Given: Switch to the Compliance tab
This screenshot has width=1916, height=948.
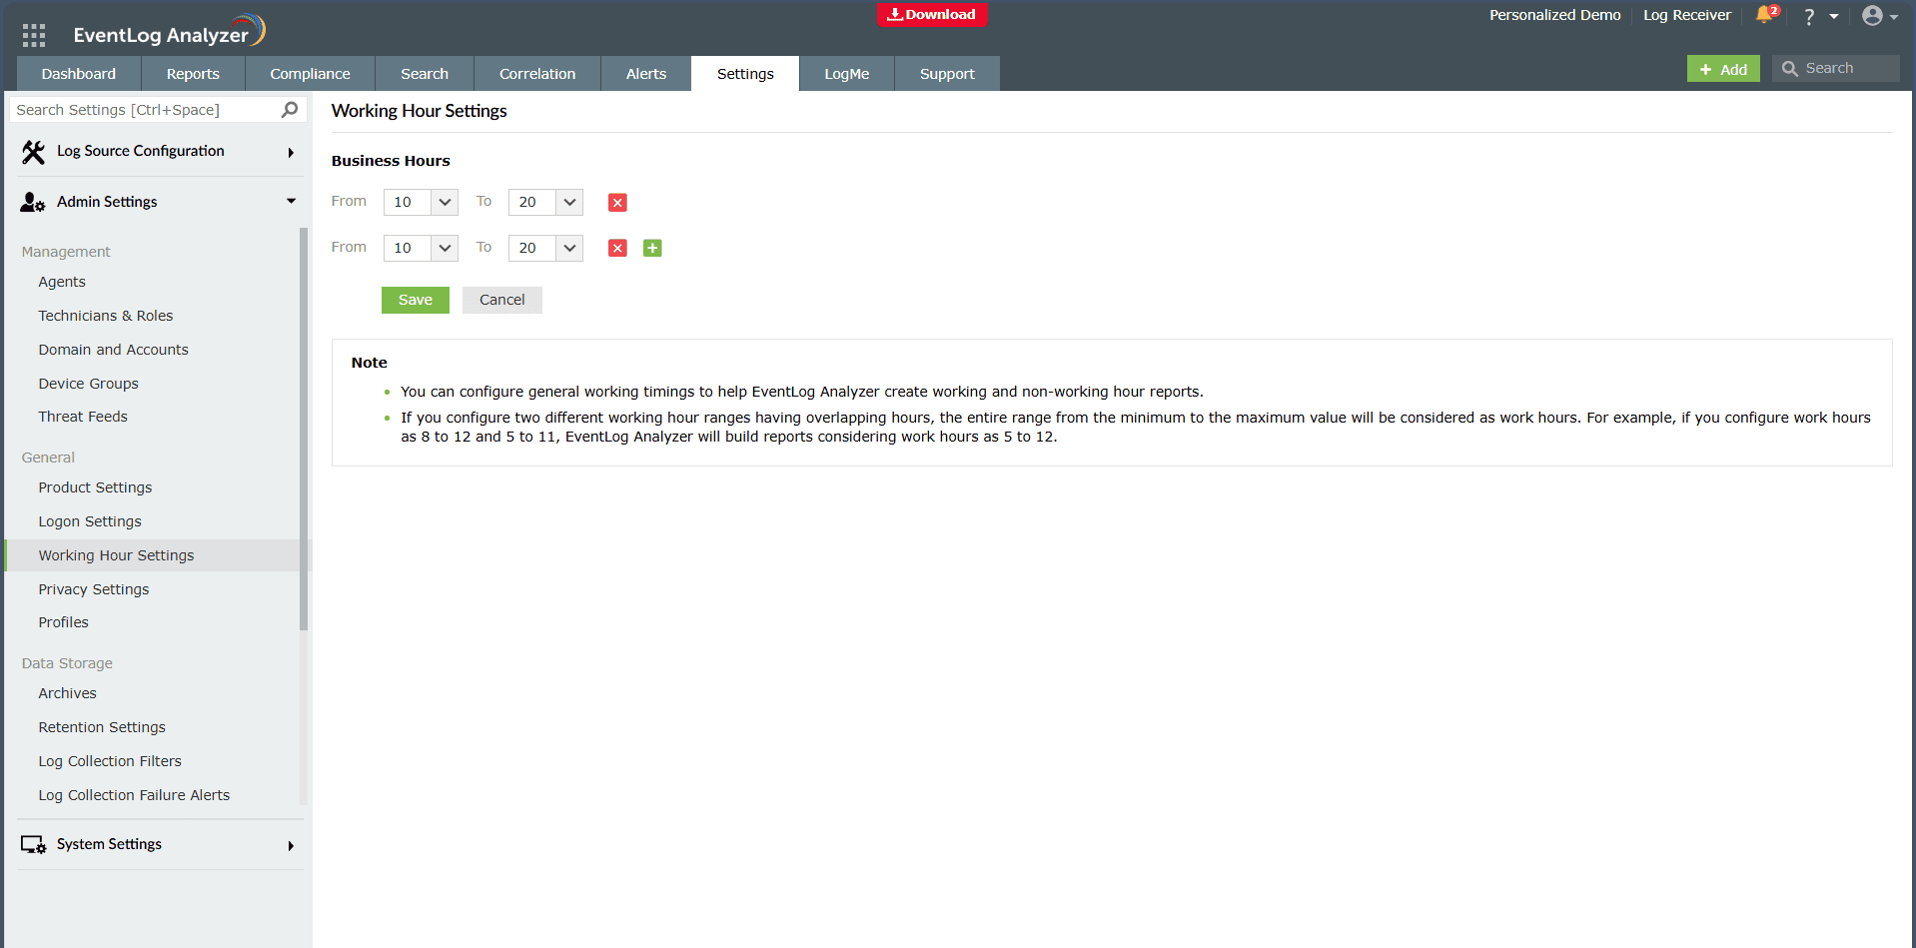Looking at the screenshot, I should [310, 74].
